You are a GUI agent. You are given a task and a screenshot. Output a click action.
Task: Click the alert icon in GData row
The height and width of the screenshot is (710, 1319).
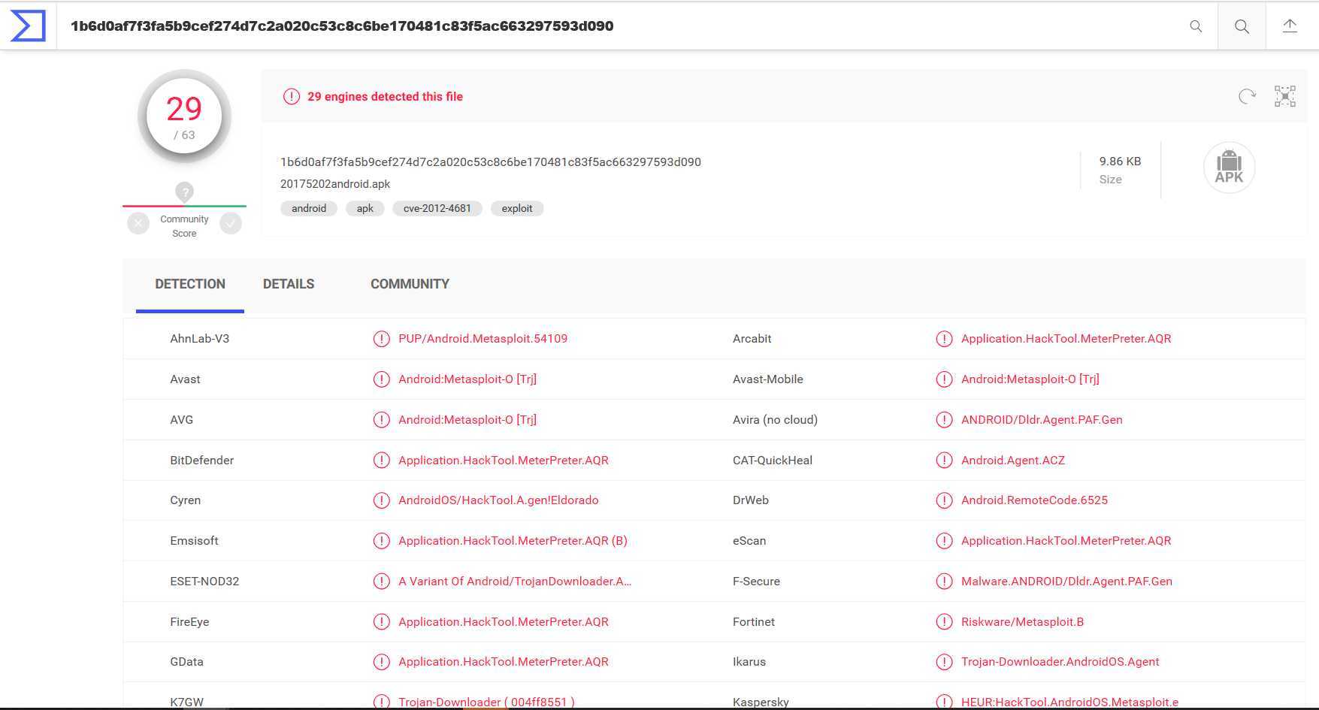(x=381, y=662)
